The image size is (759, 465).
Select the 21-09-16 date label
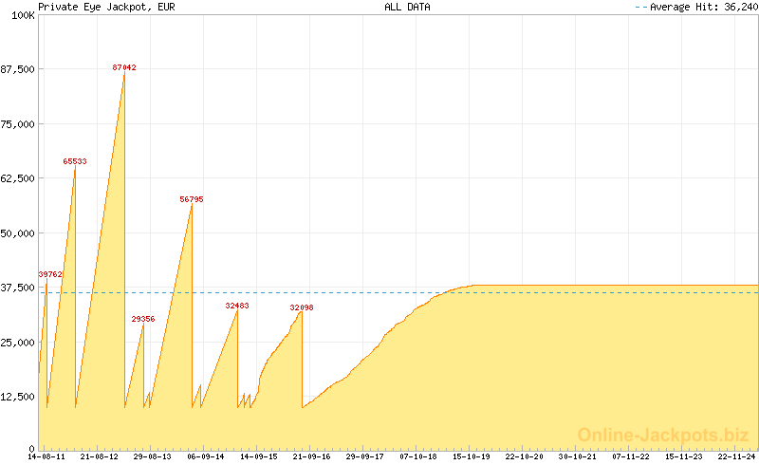coord(312,456)
